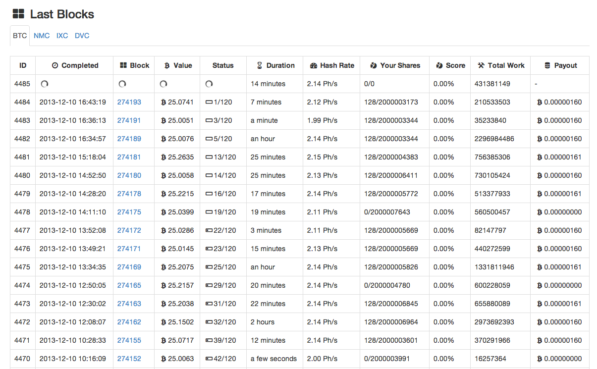Switch to the DVC tab
The width and height of the screenshot is (597, 369).
click(x=82, y=36)
